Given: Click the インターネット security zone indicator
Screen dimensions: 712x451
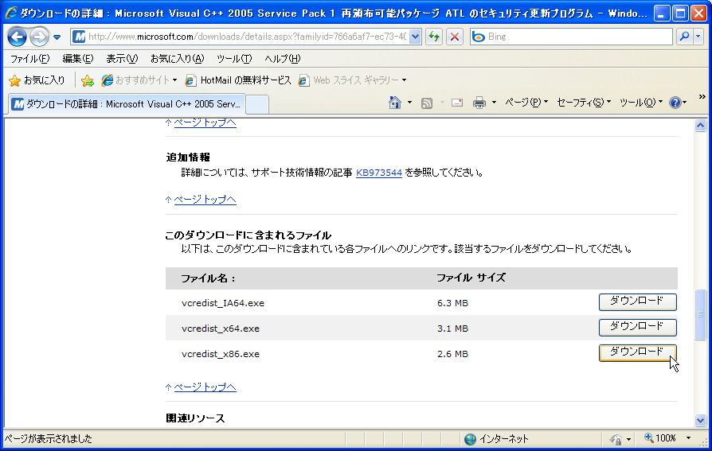Looking at the screenshot, I should click(x=496, y=439).
